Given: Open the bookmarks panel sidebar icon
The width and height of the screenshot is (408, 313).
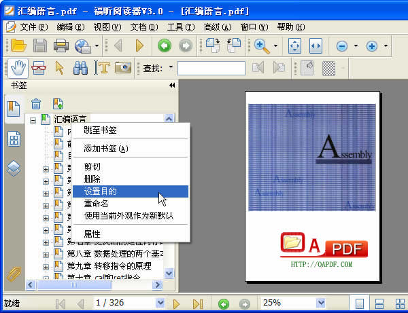Looking at the screenshot, I should tap(14, 109).
